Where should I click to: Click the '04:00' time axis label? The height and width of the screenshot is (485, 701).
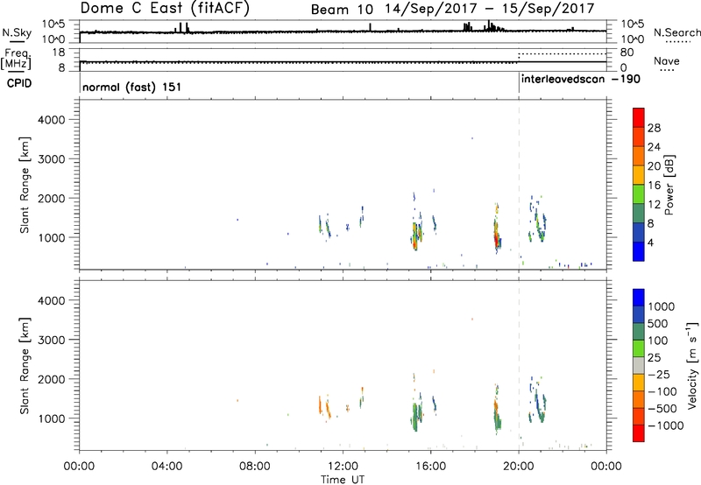tap(167, 467)
